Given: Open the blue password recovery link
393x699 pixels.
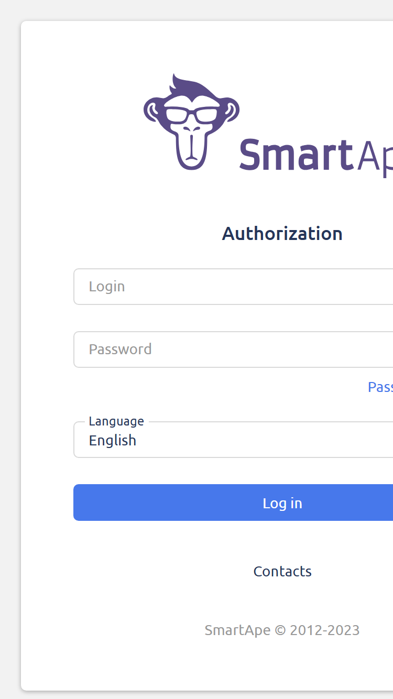Looking at the screenshot, I should (x=380, y=387).
